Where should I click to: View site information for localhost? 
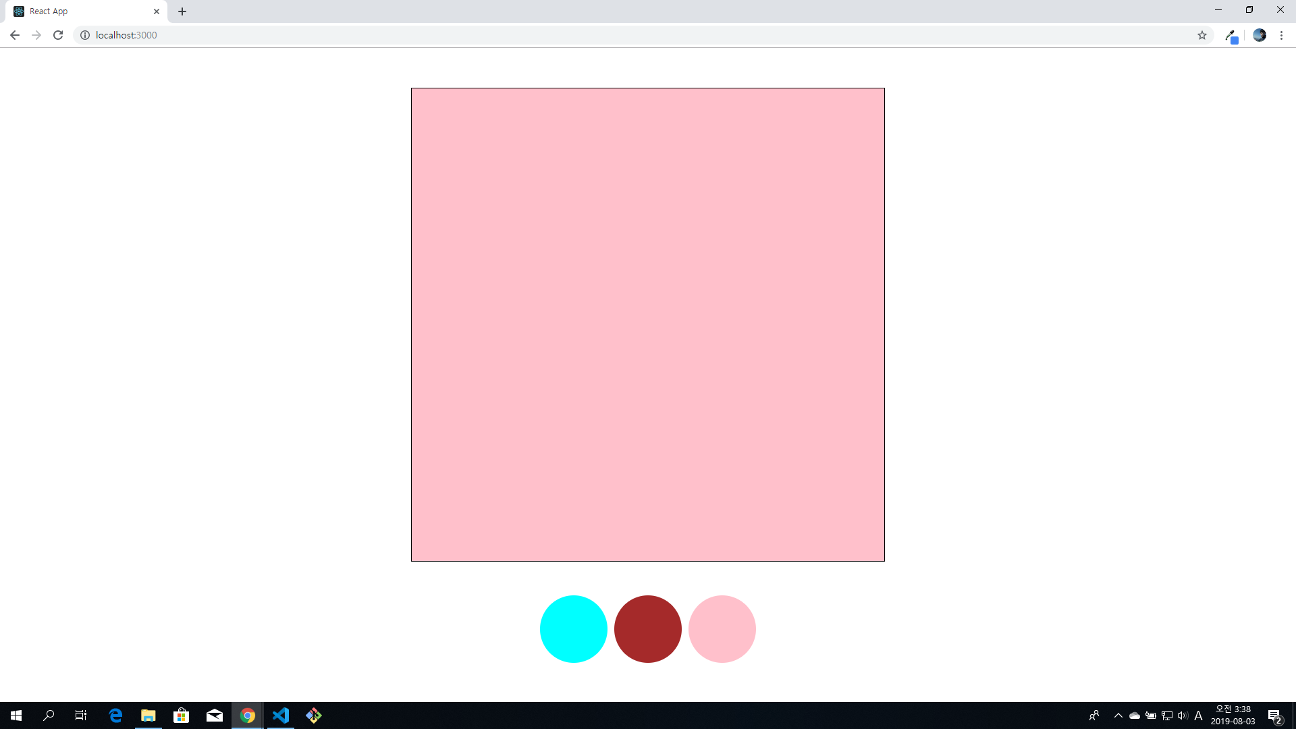point(85,35)
